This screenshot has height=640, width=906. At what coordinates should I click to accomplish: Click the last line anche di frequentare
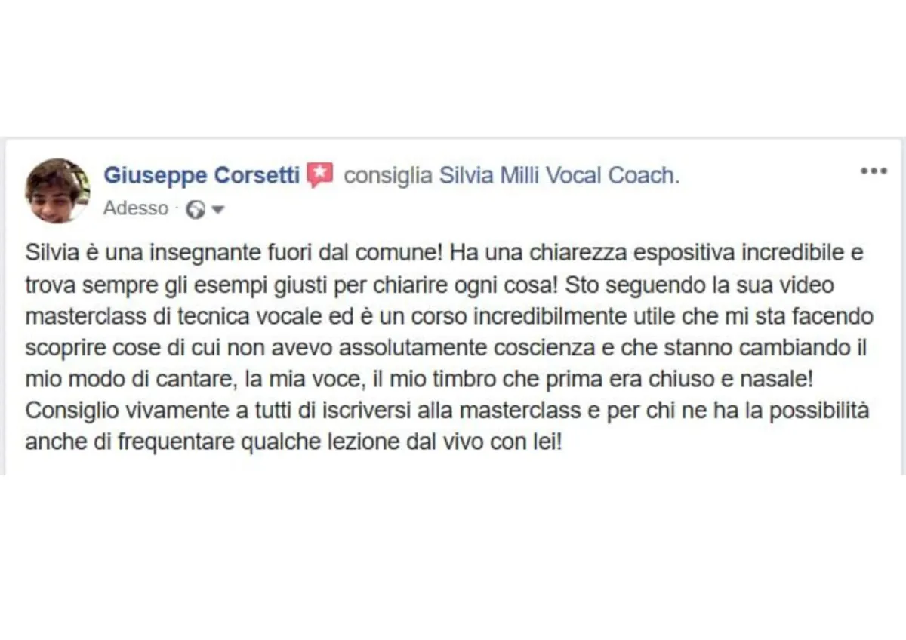click(294, 442)
